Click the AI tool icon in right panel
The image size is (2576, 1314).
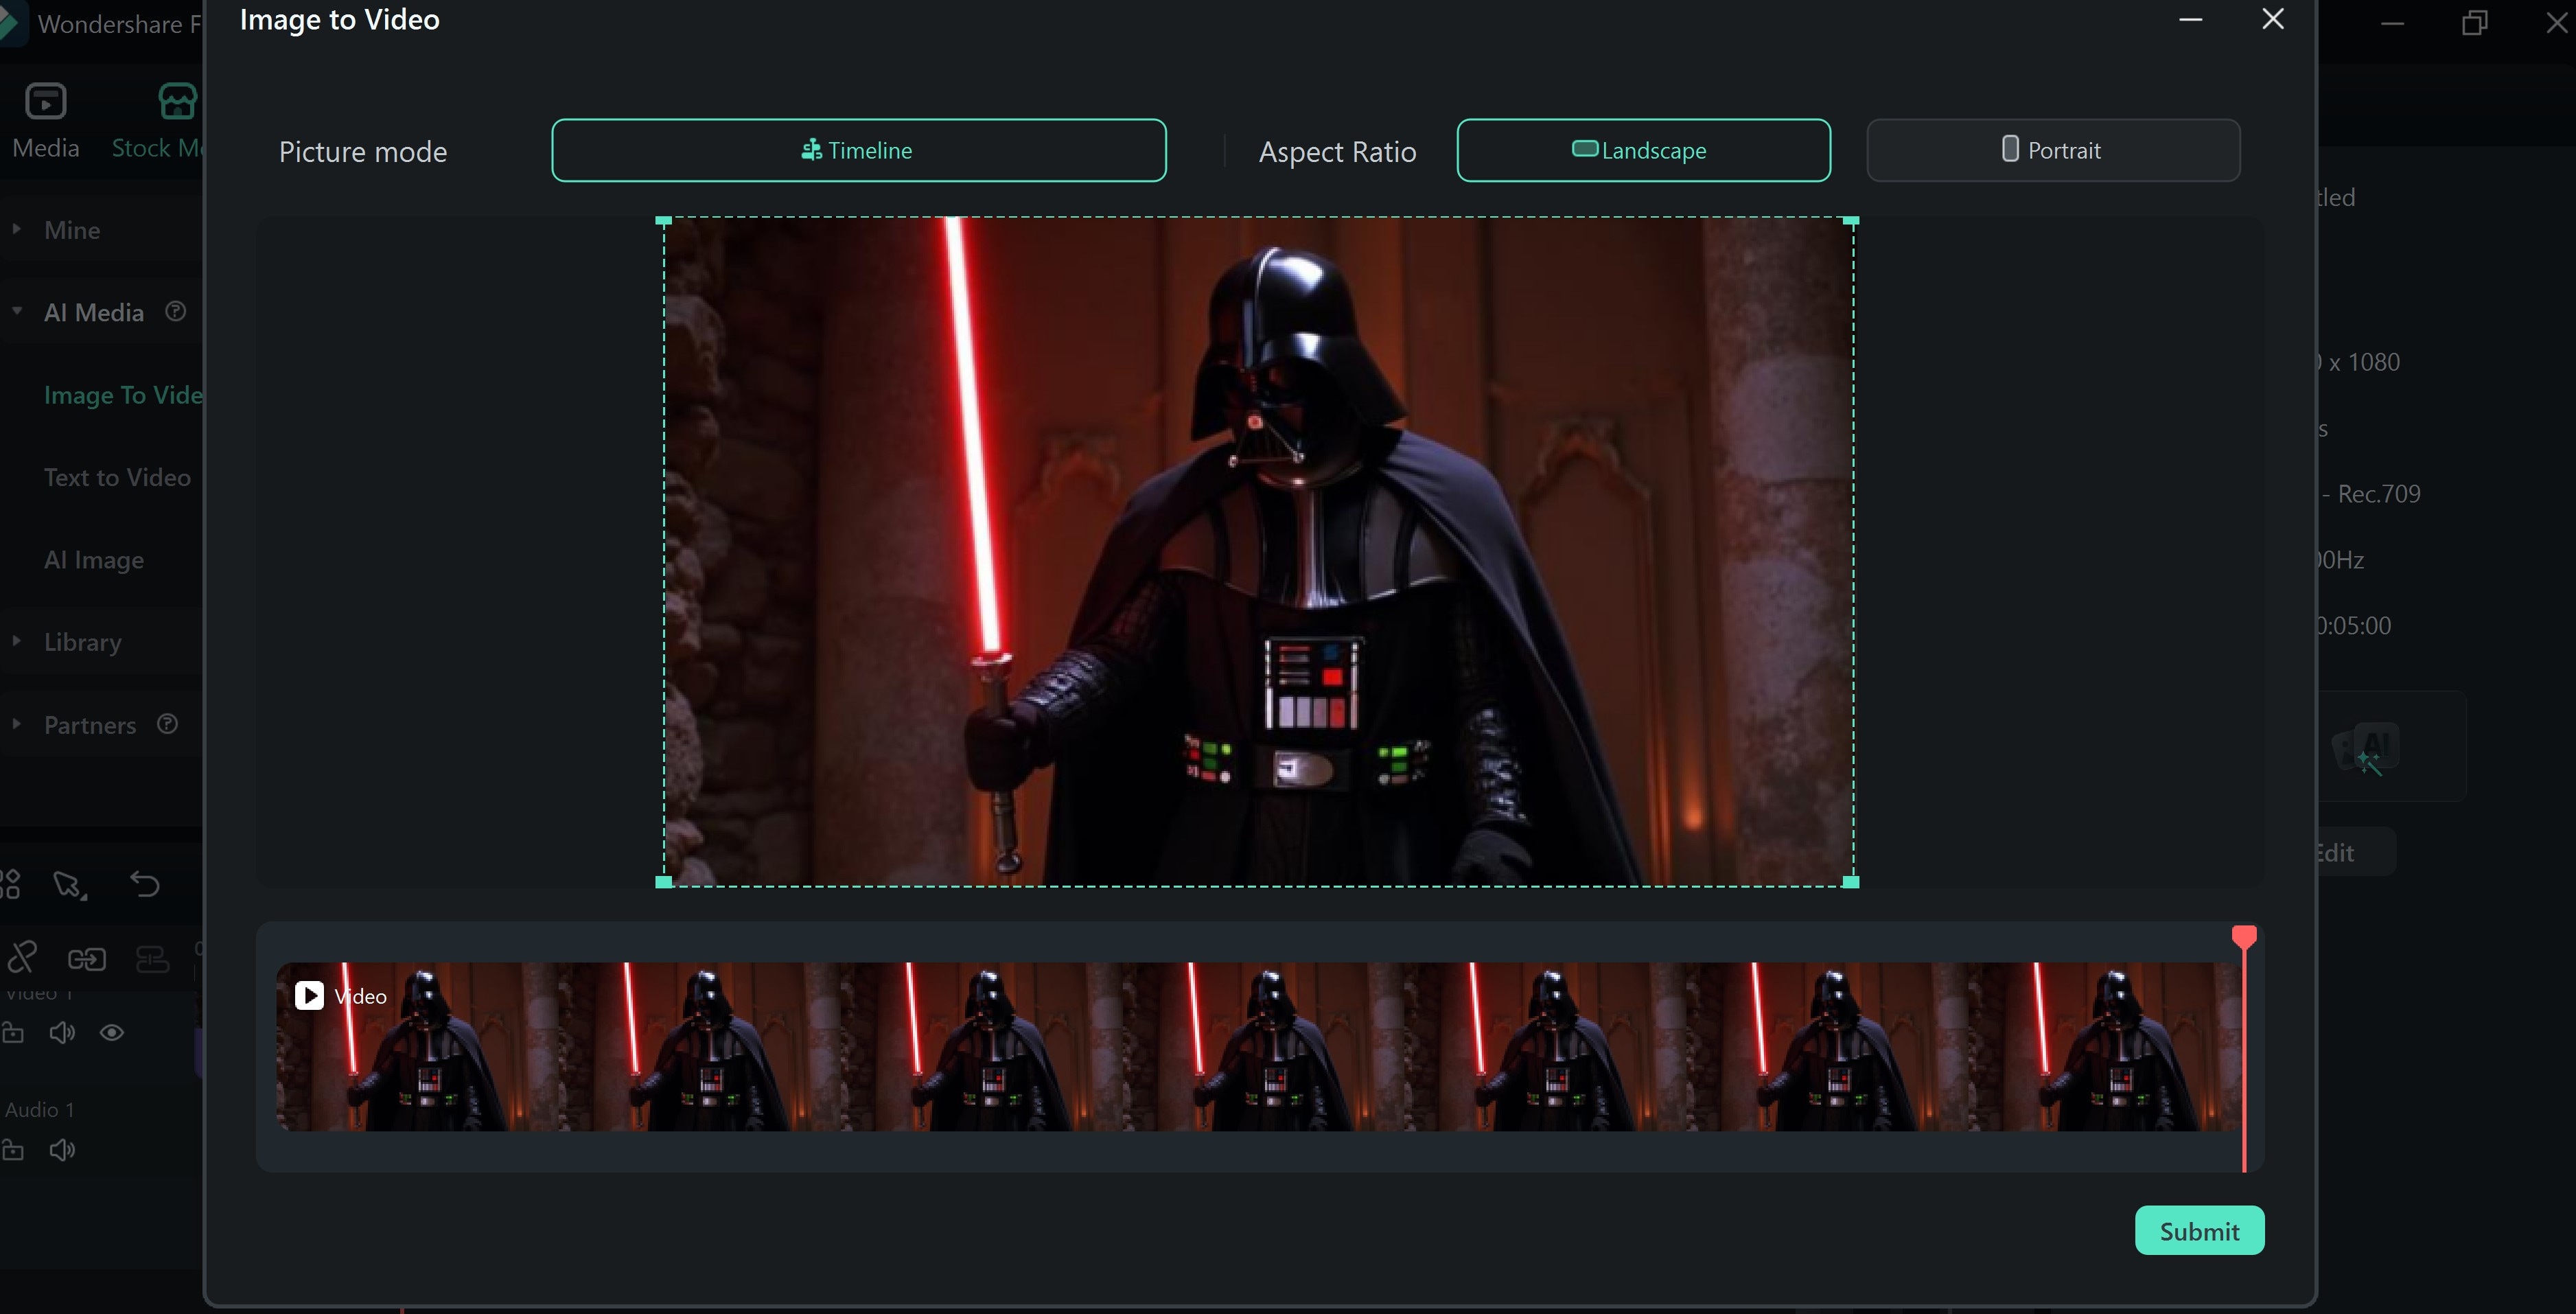(2367, 748)
